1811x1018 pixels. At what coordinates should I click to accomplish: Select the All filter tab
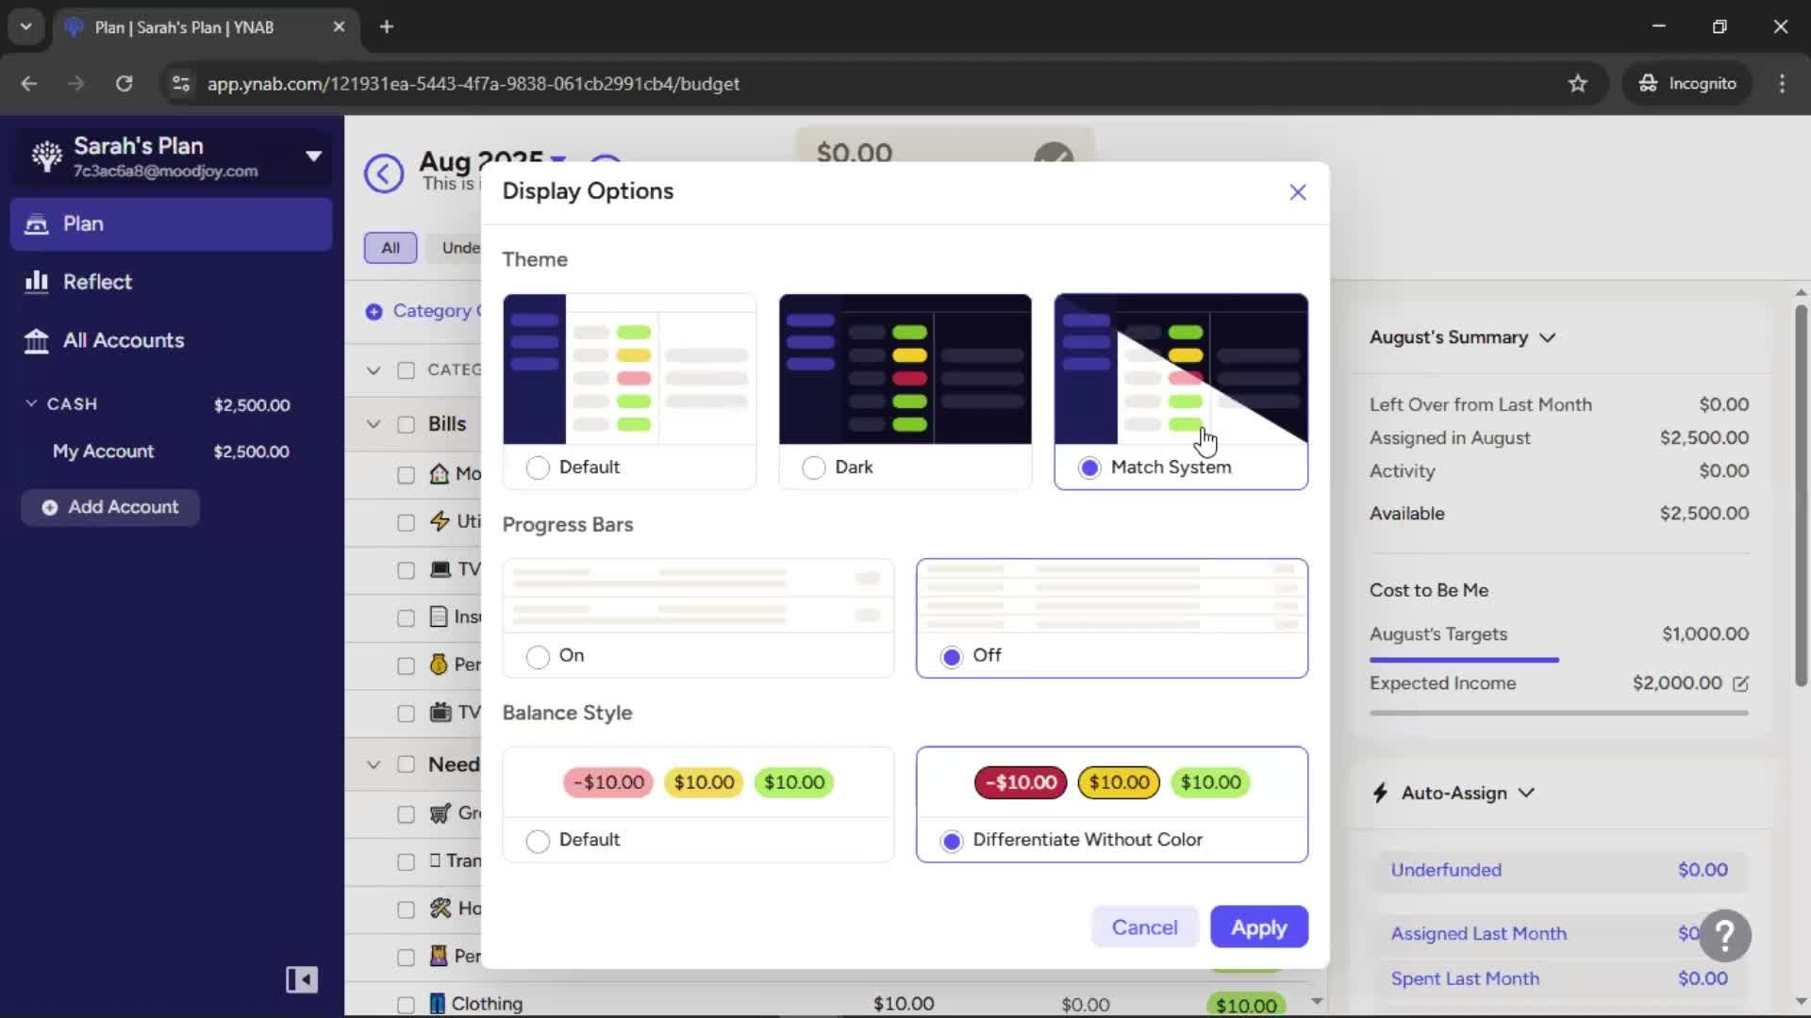[x=390, y=248]
